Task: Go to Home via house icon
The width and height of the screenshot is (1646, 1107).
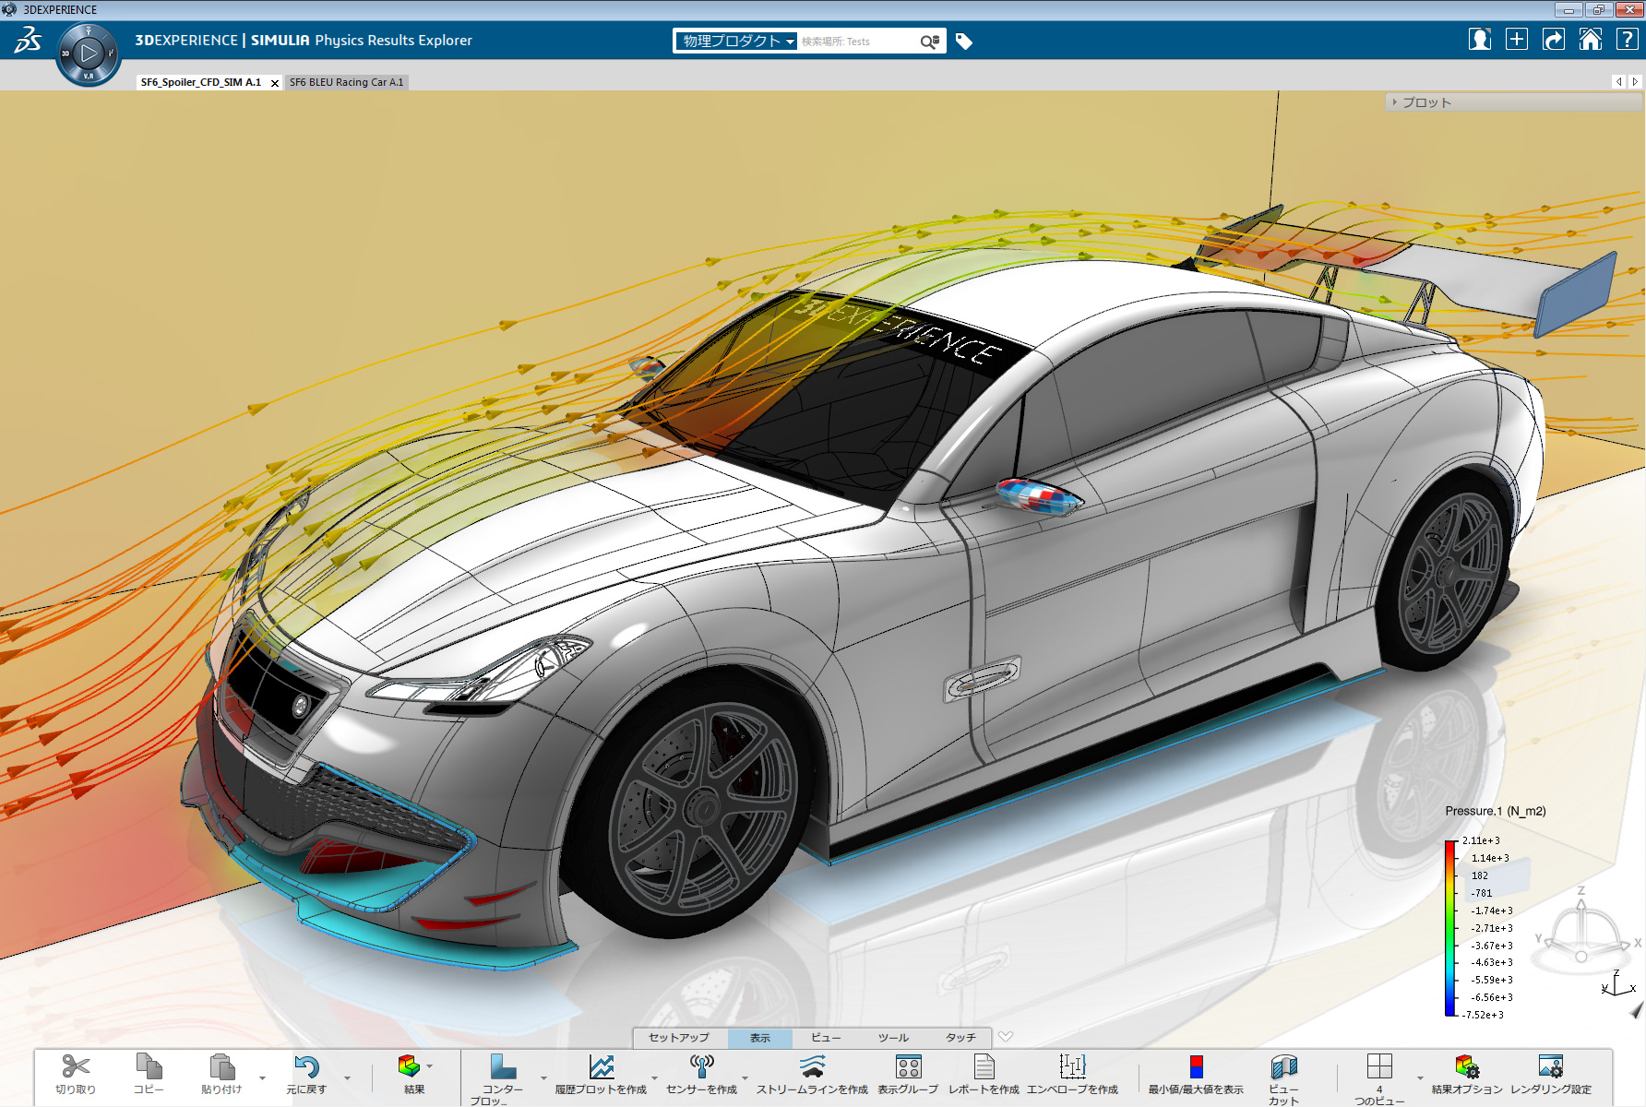Action: [x=1591, y=40]
